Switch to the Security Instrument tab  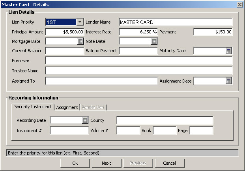(x=33, y=107)
